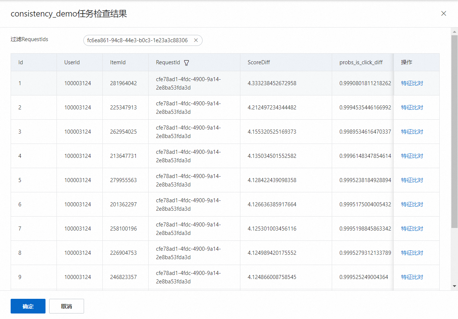Open 特征比对 for ItemId 281964042
Screen dimensions: 458x319
(x=412, y=83)
